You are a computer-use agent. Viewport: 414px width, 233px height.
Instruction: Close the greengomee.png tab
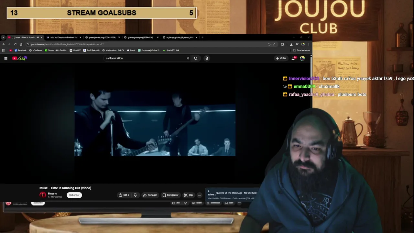coord(119,38)
